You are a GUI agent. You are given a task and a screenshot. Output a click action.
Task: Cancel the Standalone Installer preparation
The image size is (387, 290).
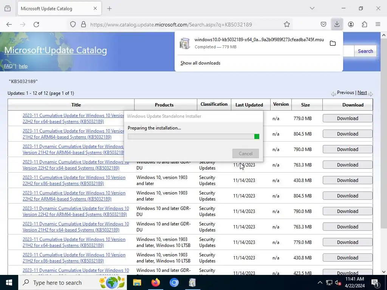(246, 153)
